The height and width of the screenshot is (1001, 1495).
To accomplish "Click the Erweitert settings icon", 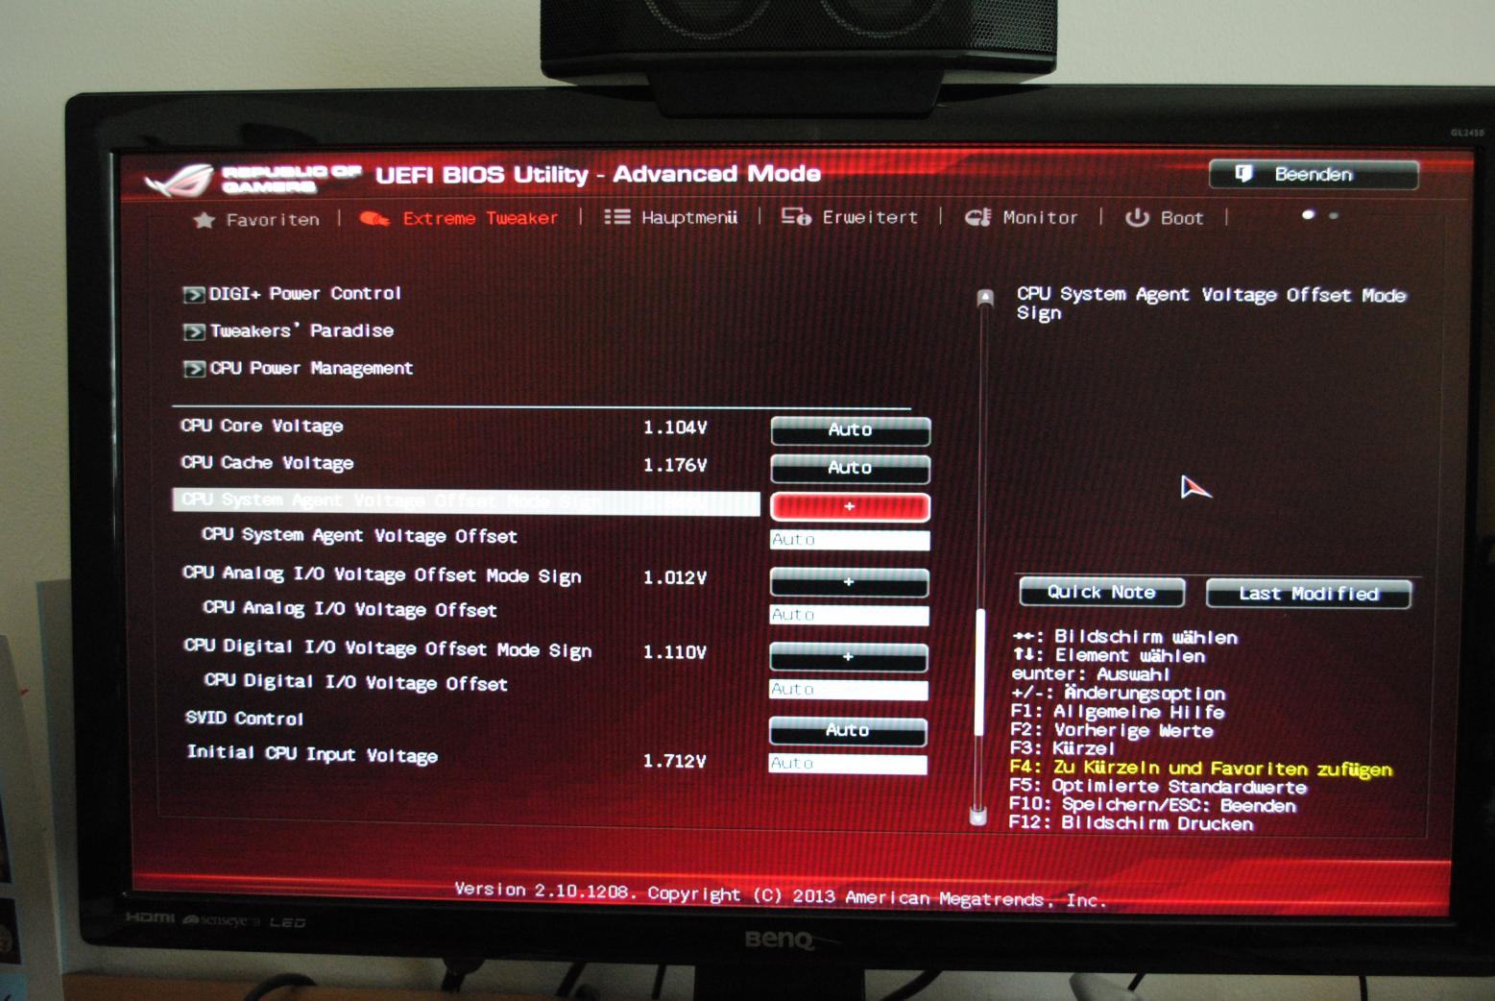I will (x=795, y=217).
